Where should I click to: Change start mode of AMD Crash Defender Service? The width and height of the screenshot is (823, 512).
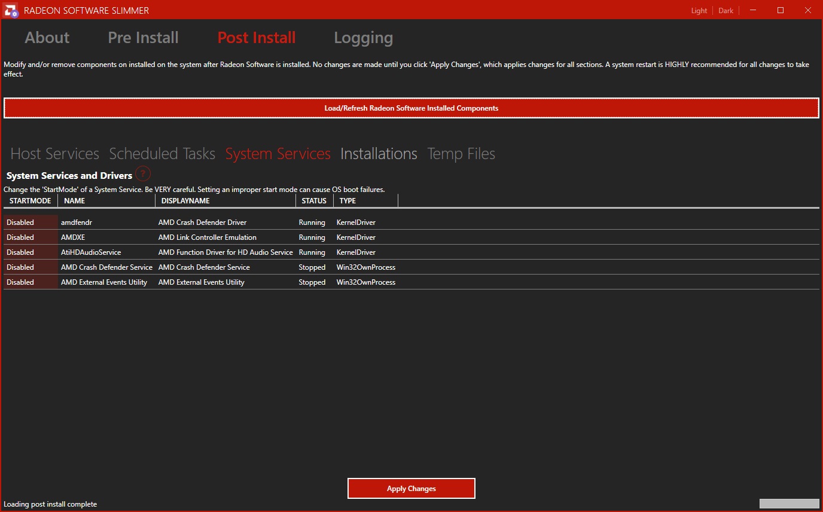31,267
